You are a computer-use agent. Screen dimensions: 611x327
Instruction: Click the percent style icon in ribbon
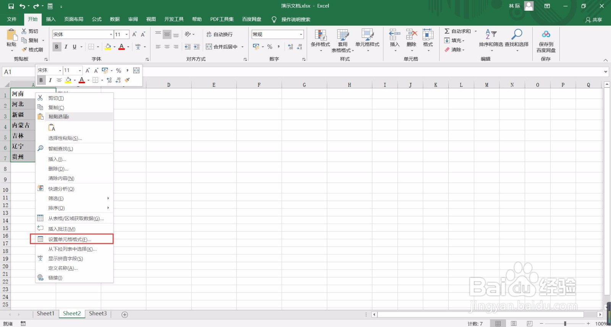(270, 47)
